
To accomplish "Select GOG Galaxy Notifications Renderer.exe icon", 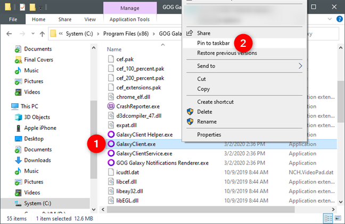I will (x=111, y=163).
